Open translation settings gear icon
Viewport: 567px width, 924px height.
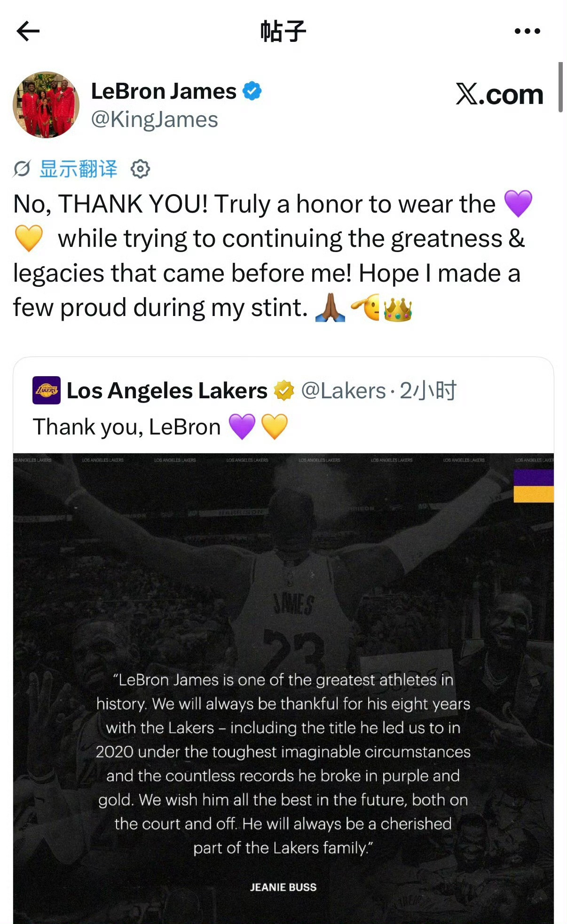click(140, 169)
